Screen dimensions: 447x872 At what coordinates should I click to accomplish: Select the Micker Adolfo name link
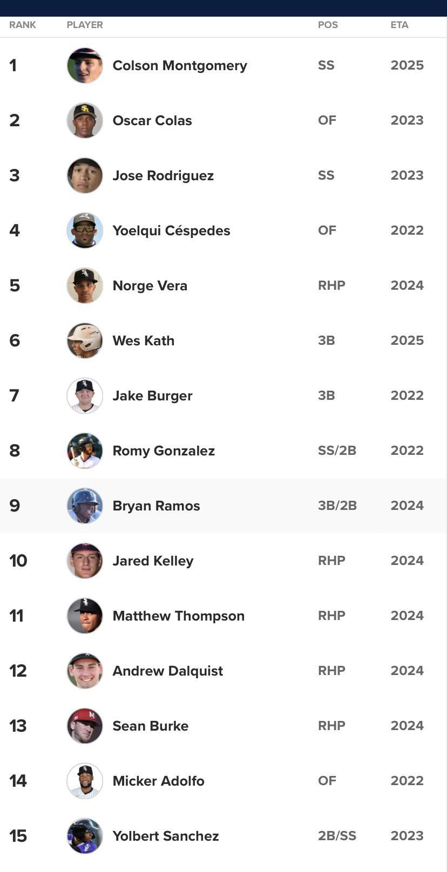click(158, 781)
